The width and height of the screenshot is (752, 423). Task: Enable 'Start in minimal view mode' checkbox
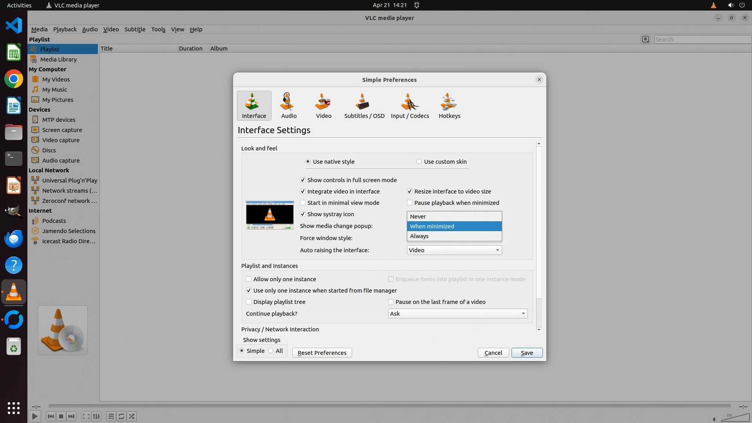(x=303, y=203)
